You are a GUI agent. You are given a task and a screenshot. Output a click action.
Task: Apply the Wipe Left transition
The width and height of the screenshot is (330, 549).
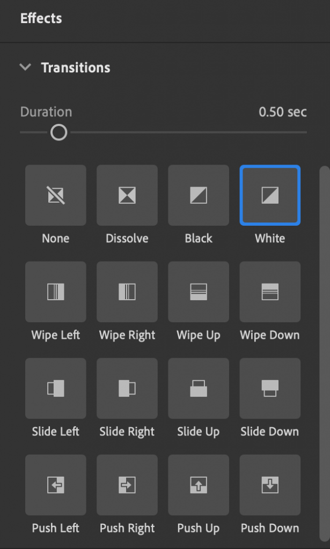click(x=56, y=292)
